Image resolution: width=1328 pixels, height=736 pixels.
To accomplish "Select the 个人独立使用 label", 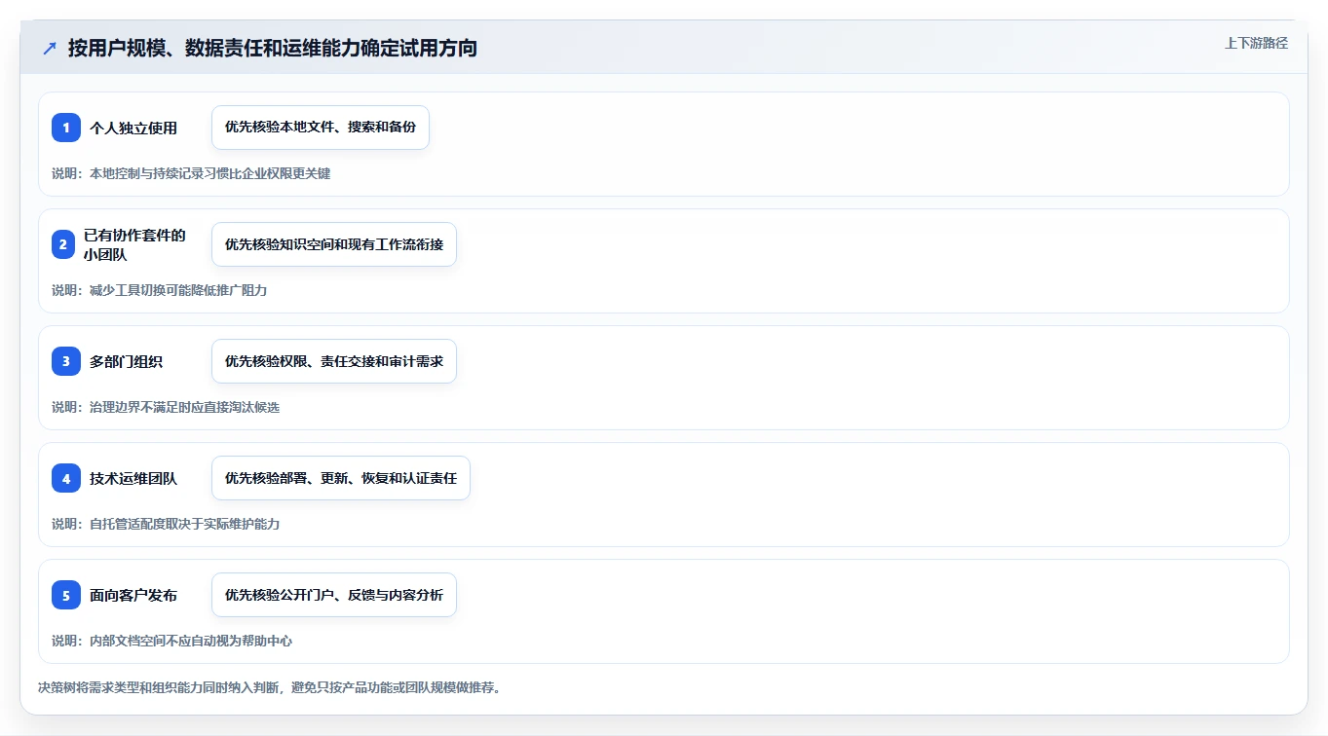I will [x=133, y=128].
